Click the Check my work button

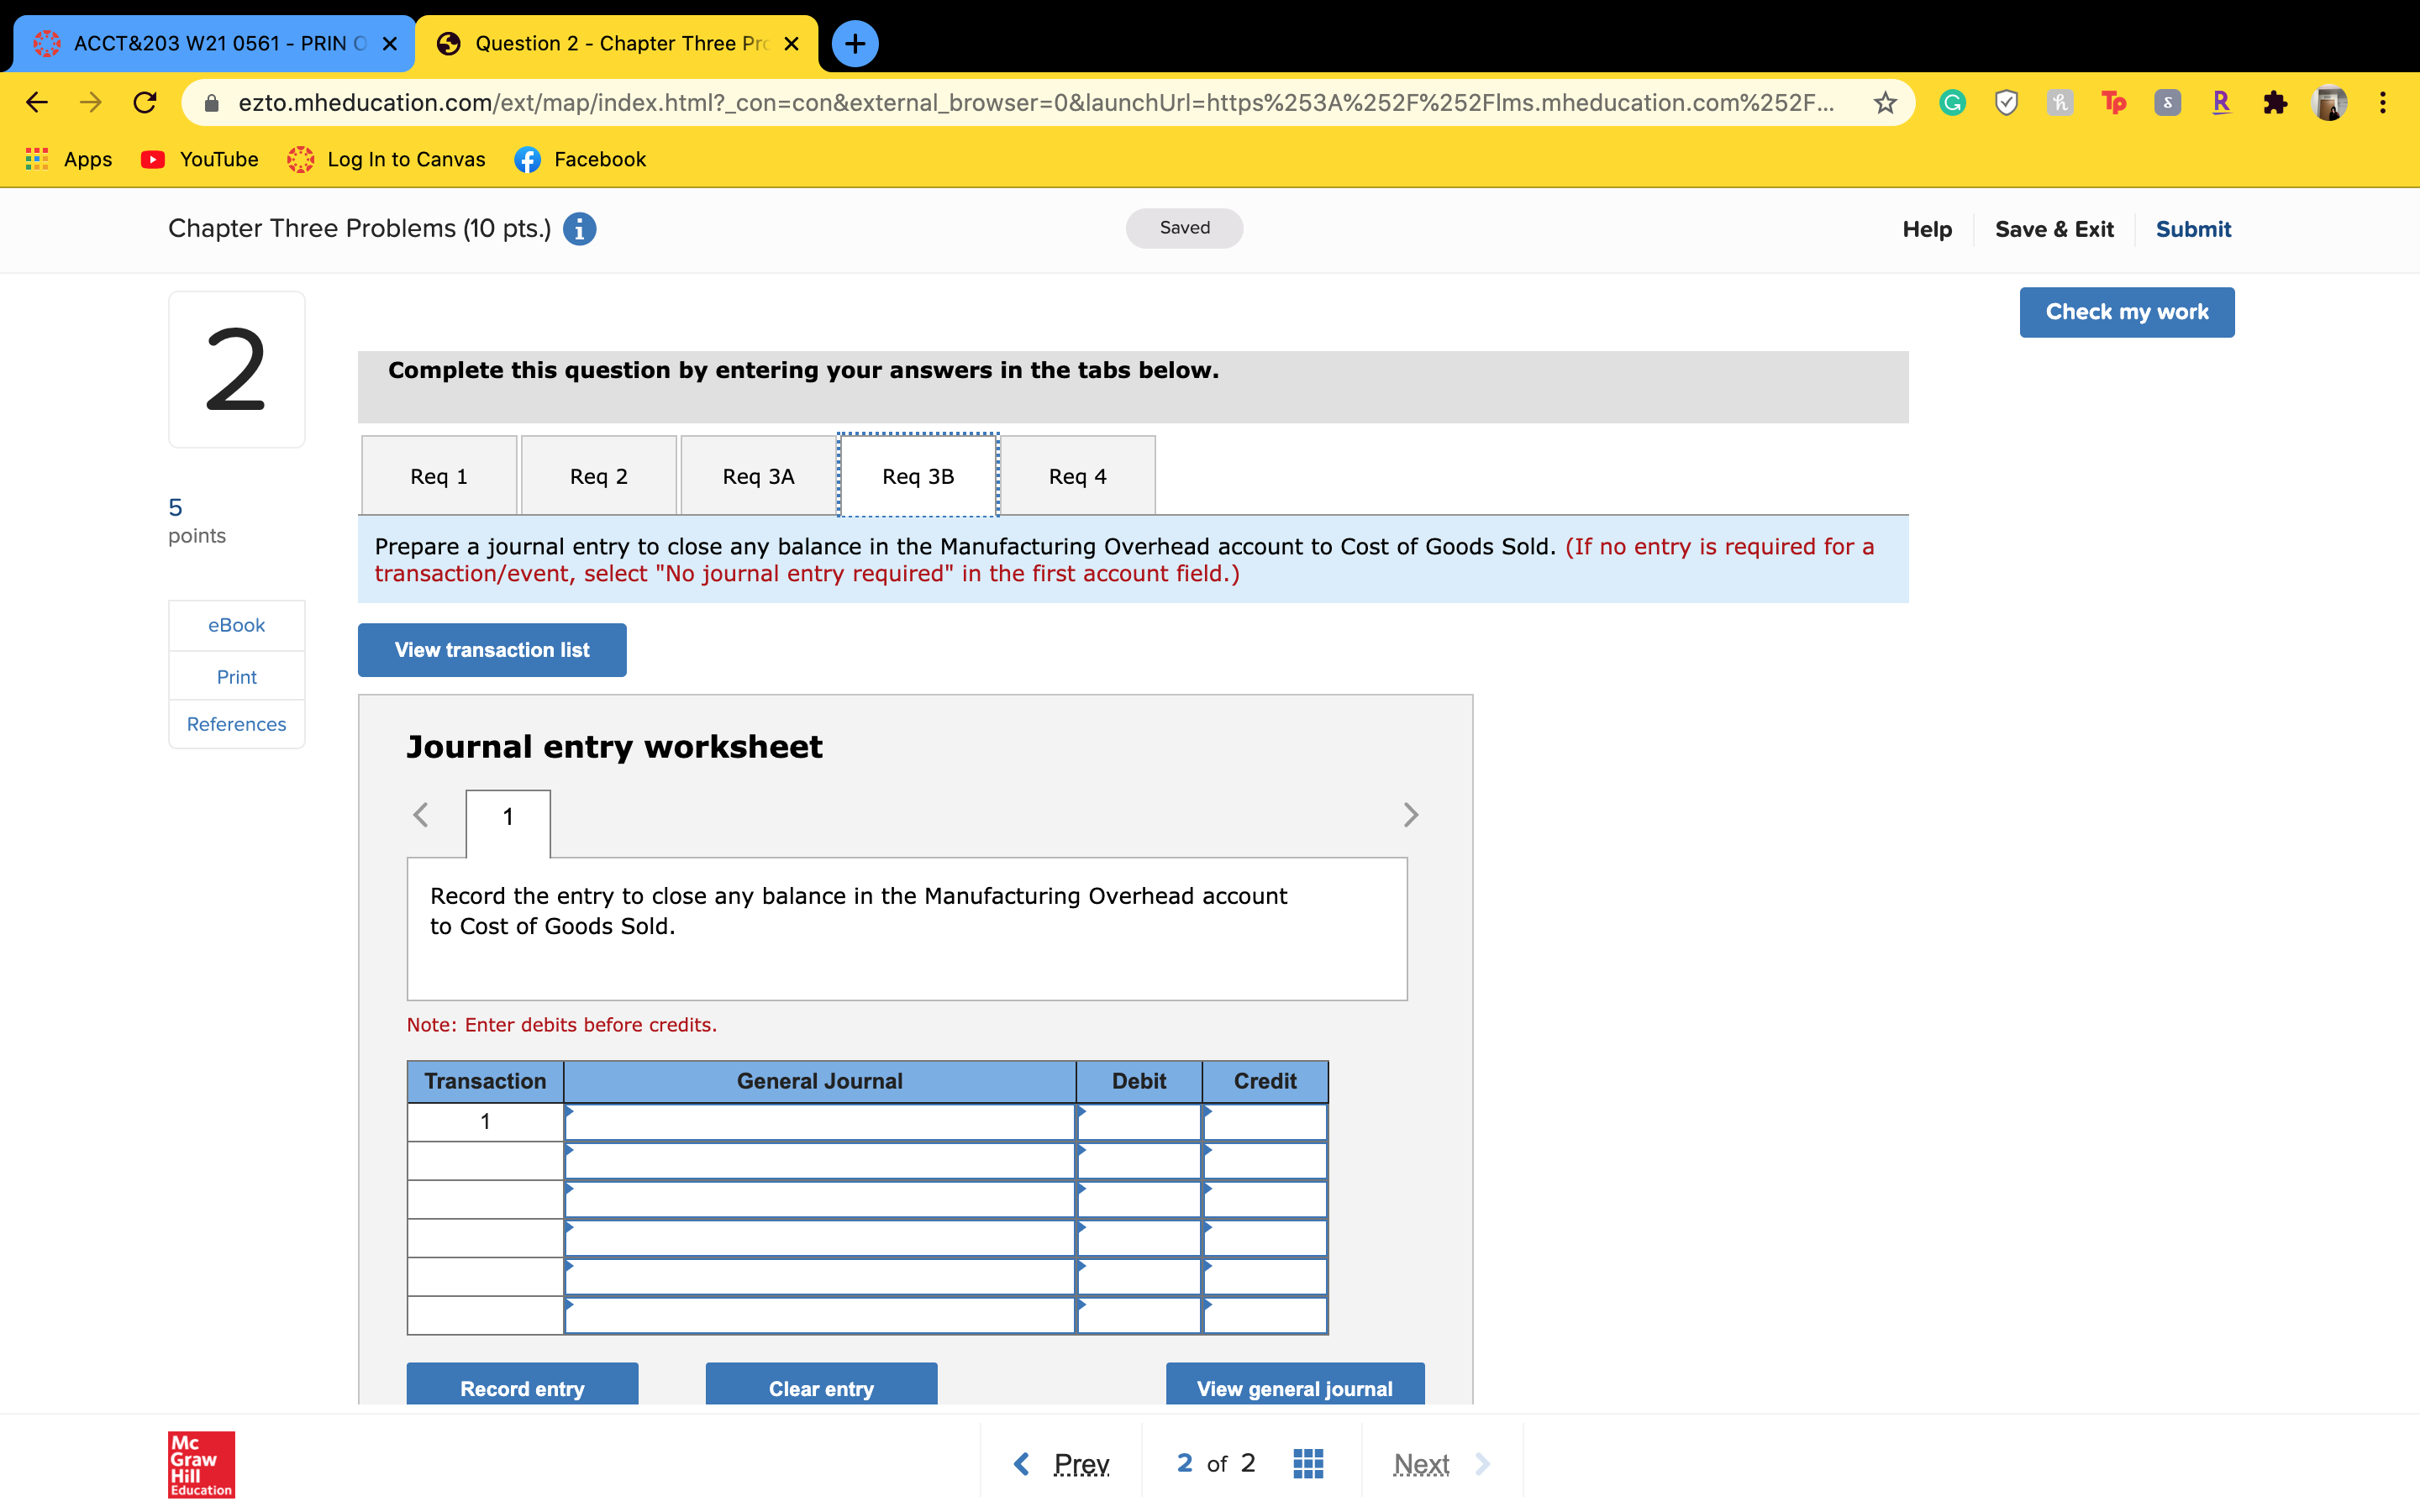tap(2127, 312)
